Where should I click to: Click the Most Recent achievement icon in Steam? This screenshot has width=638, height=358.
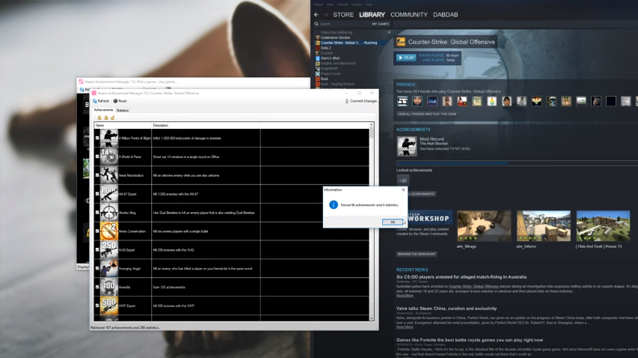(x=406, y=146)
